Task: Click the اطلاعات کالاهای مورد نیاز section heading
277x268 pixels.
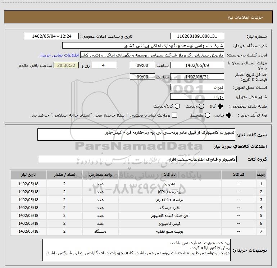Action: coord(240,146)
